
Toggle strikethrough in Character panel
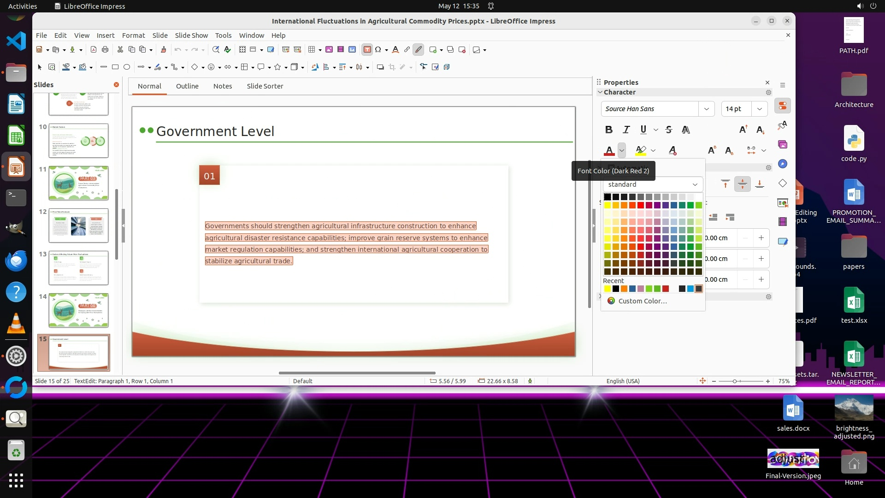[x=669, y=130]
